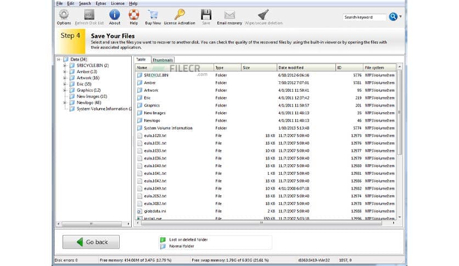Click the Amber folder icon in table
This screenshot has height=266, width=459.
(139, 83)
